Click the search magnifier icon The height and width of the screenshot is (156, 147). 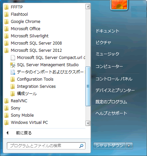[81, 146]
